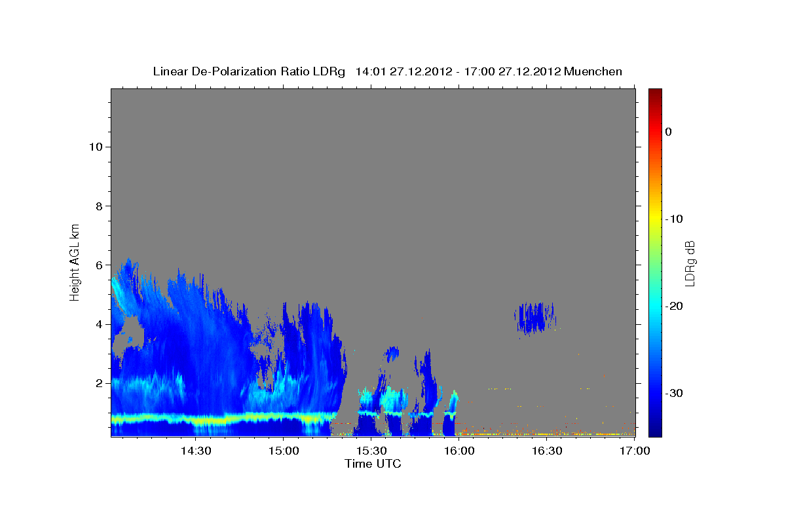The height and width of the screenshot is (524, 786).
Task: Click the 'LDRg dB' colorbar label
Action: [690, 263]
